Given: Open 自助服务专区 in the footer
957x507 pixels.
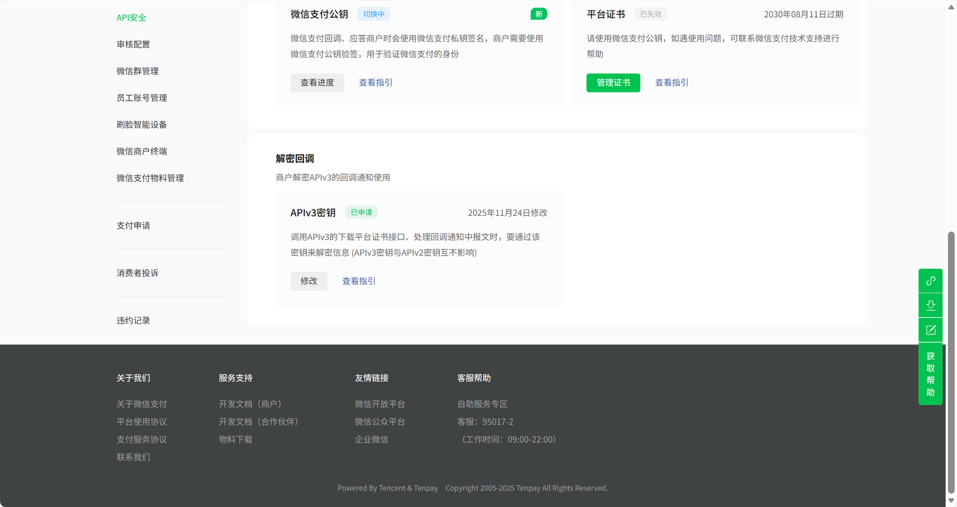Looking at the screenshot, I should (482, 404).
